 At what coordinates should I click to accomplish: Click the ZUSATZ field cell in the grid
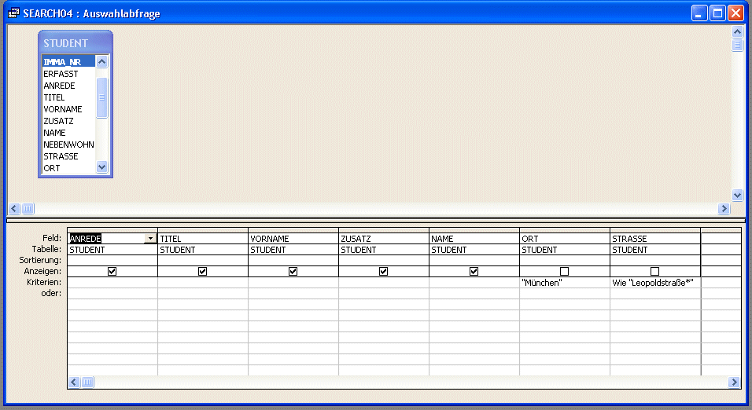click(384, 239)
